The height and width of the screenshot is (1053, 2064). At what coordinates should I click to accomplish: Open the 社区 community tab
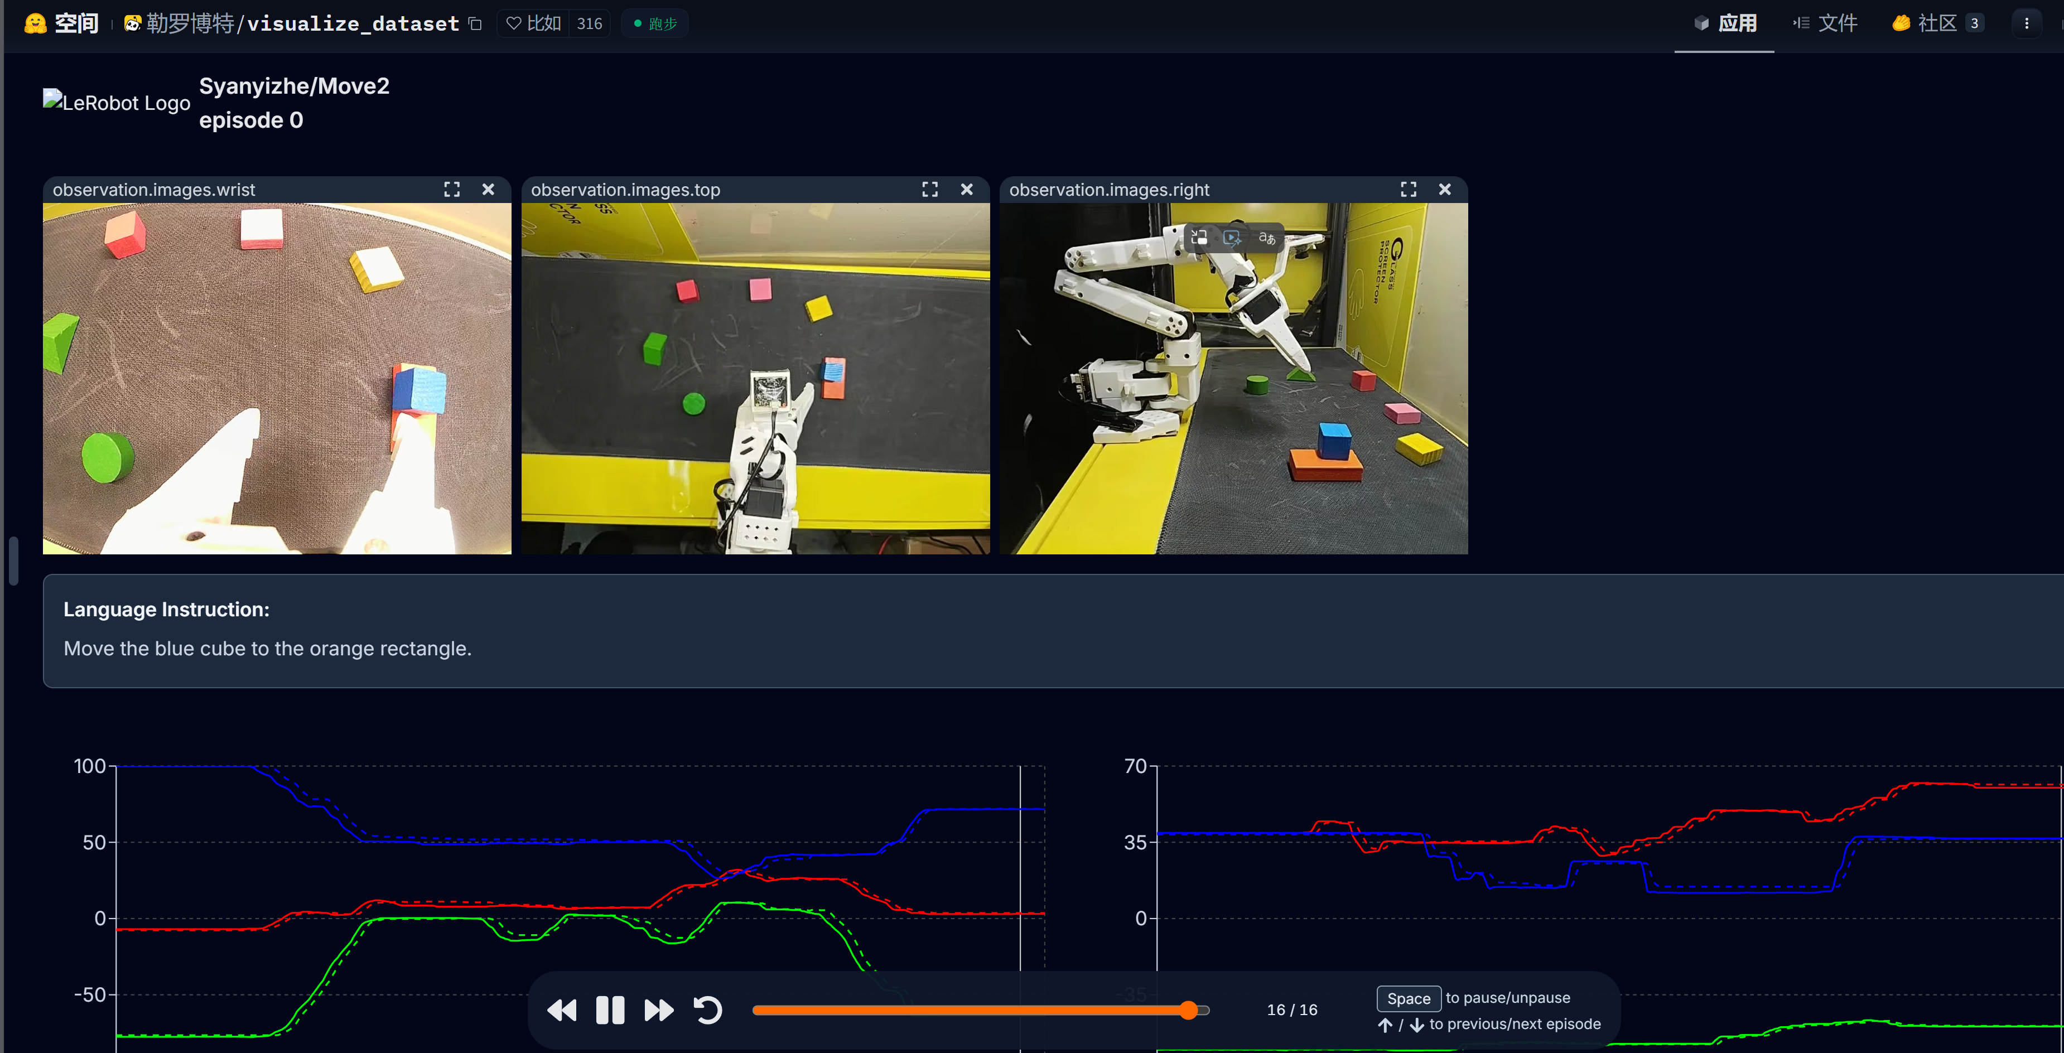click(x=1937, y=23)
